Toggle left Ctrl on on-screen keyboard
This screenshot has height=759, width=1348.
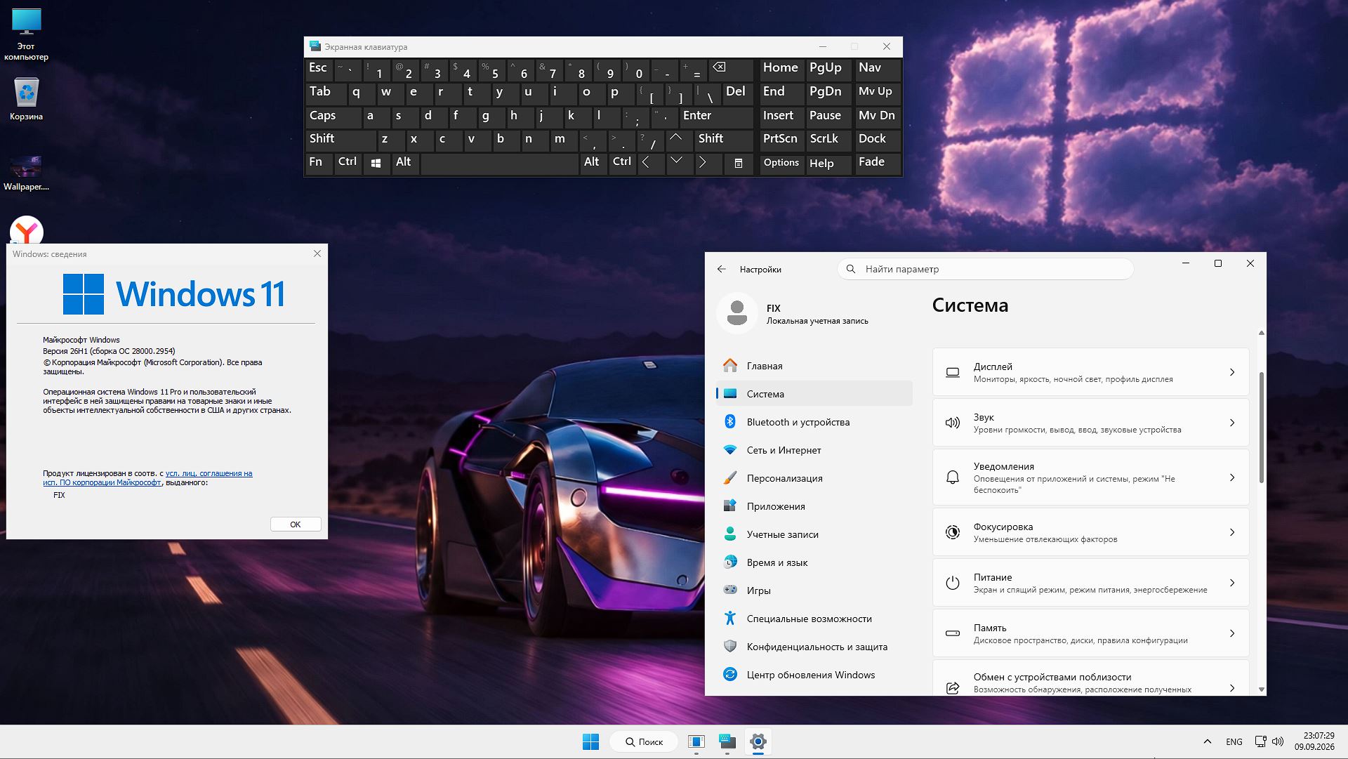(348, 163)
